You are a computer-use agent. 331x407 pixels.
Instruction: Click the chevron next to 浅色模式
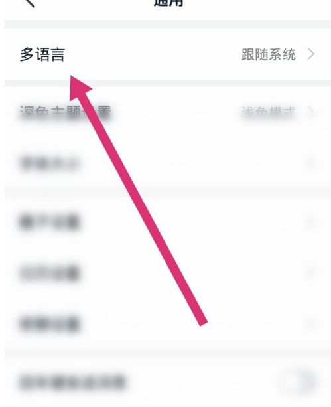tap(310, 112)
